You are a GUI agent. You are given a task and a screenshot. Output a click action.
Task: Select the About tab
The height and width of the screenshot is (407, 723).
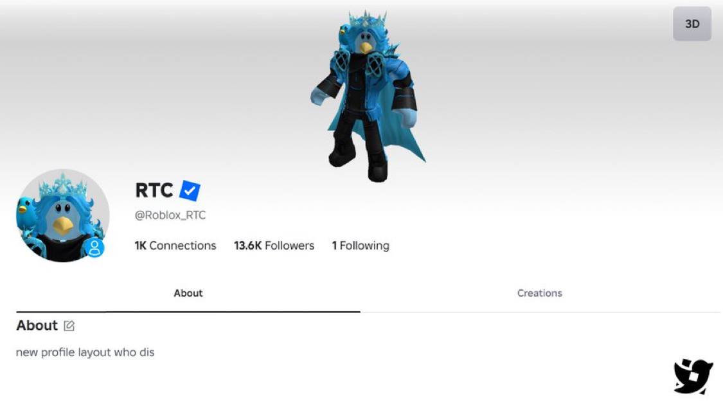click(x=188, y=293)
